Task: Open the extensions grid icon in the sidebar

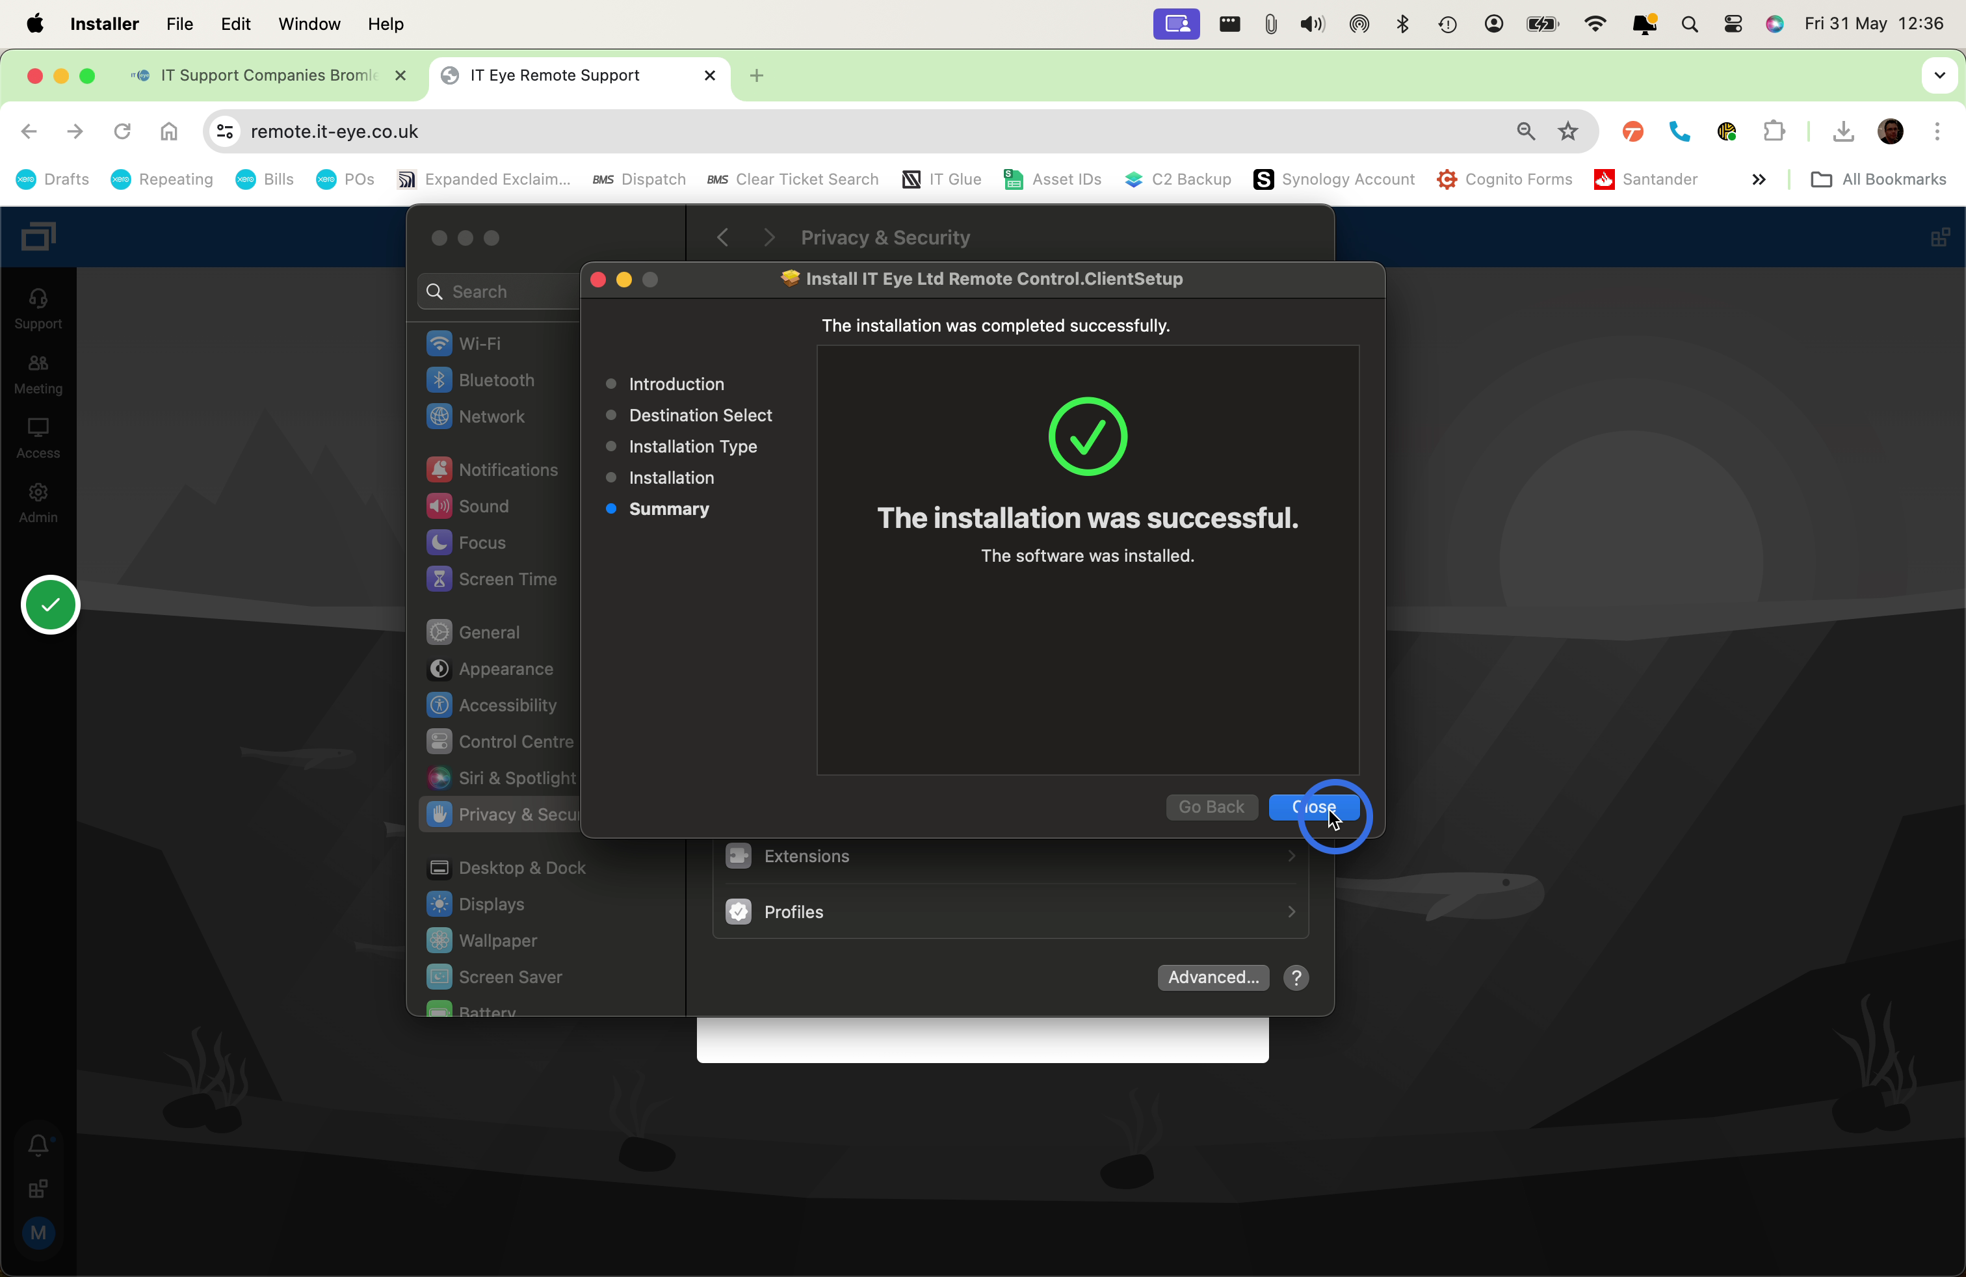Action: (x=38, y=1189)
